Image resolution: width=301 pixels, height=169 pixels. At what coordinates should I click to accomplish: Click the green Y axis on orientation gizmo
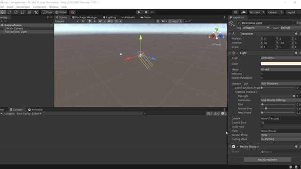pos(217,30)
